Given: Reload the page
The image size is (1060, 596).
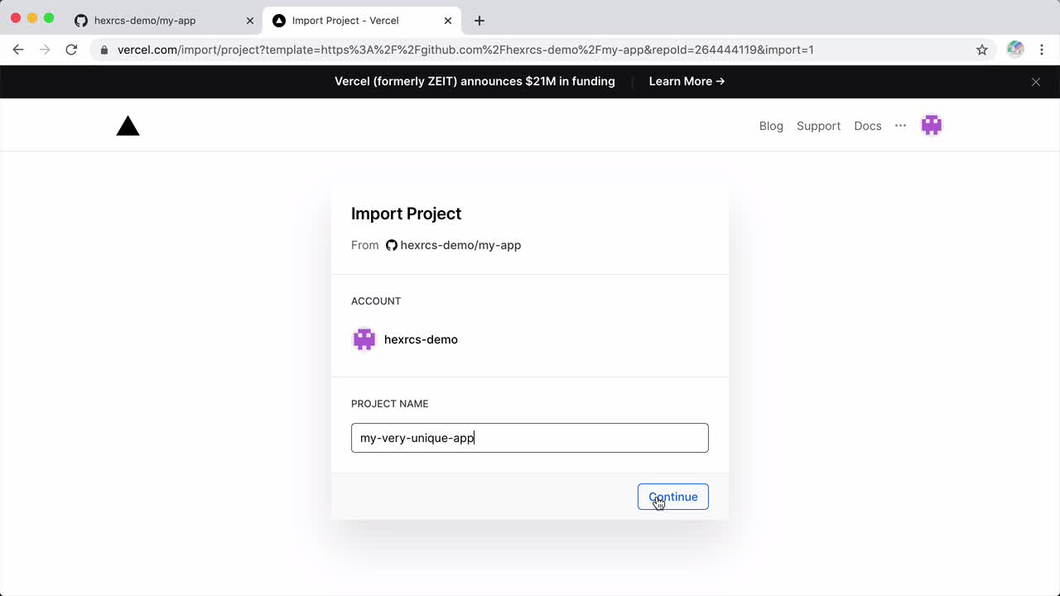Looking at the screenshot, I should point(71,50).
